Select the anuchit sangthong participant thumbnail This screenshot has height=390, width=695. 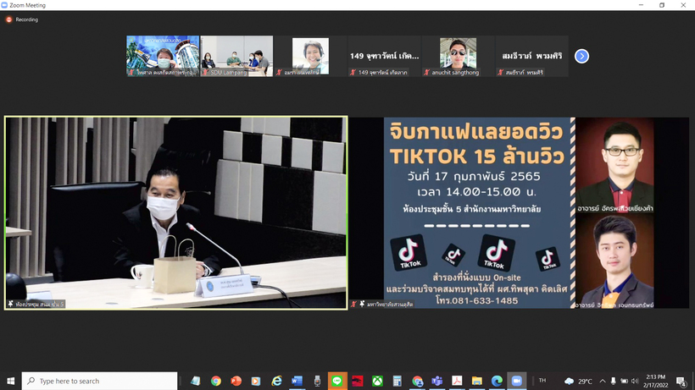[x=459, y=56]
